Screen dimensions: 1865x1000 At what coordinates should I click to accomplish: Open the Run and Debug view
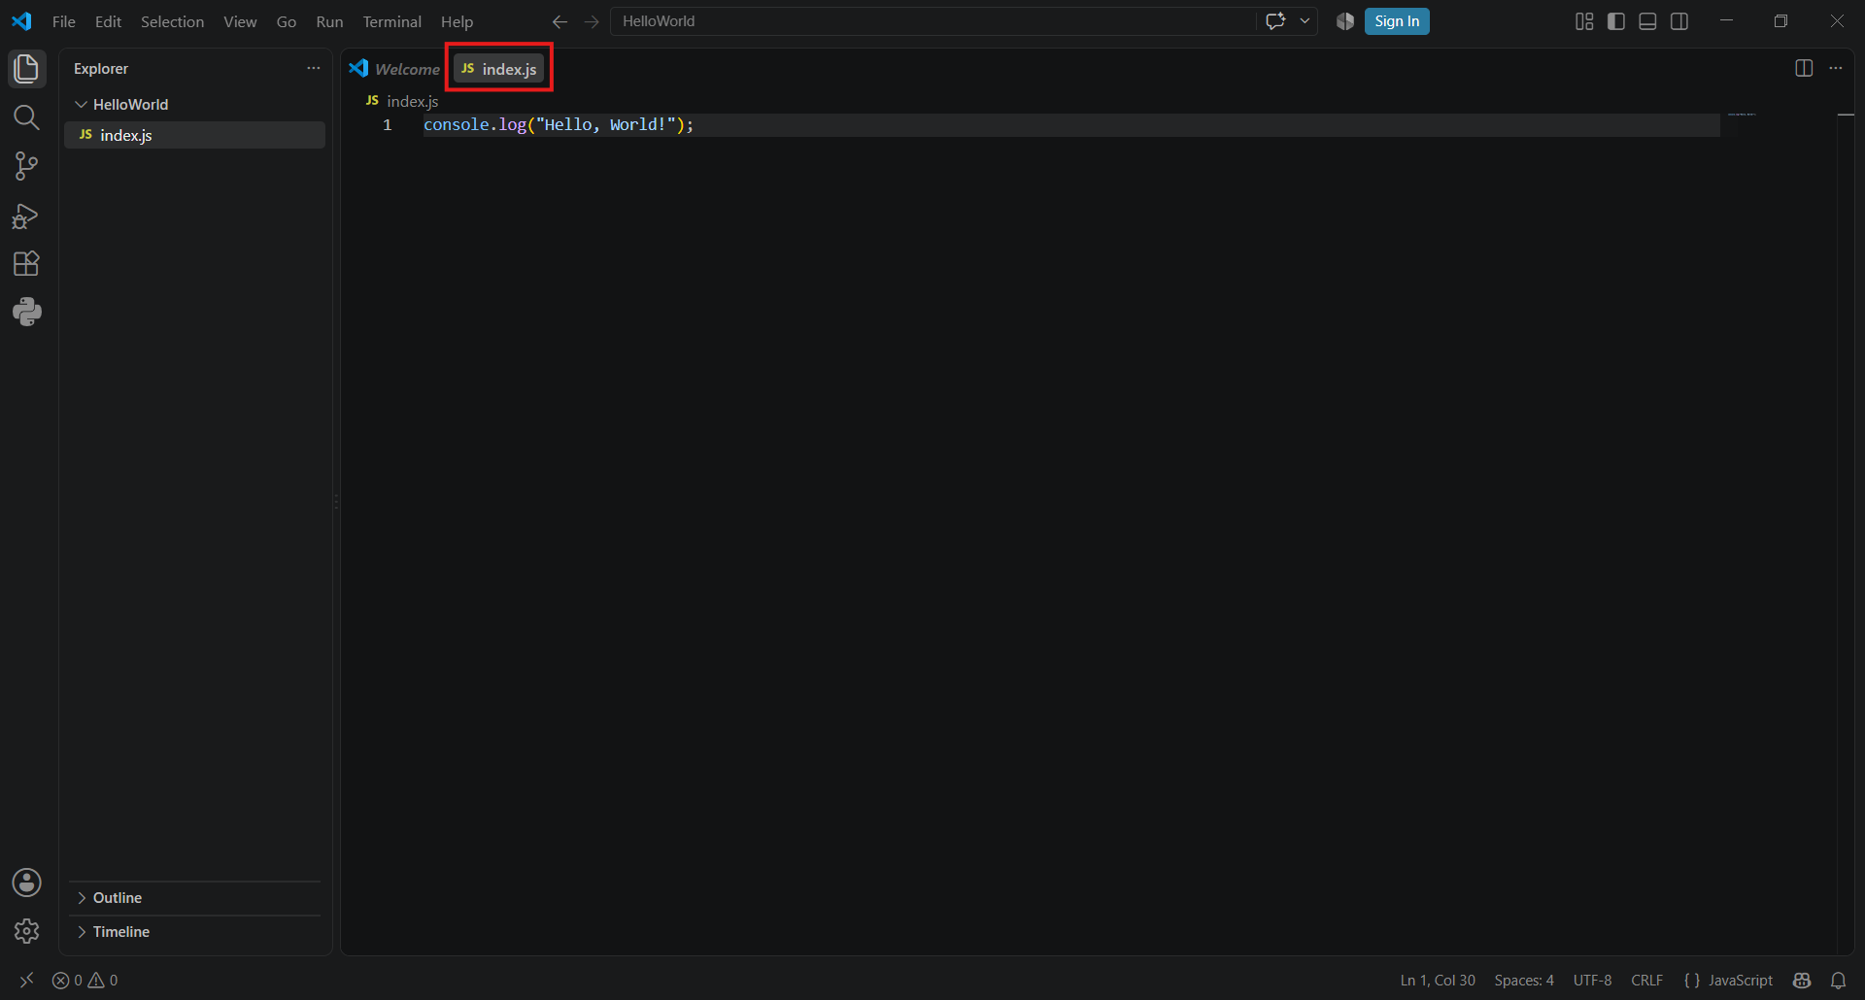[26, 216]
